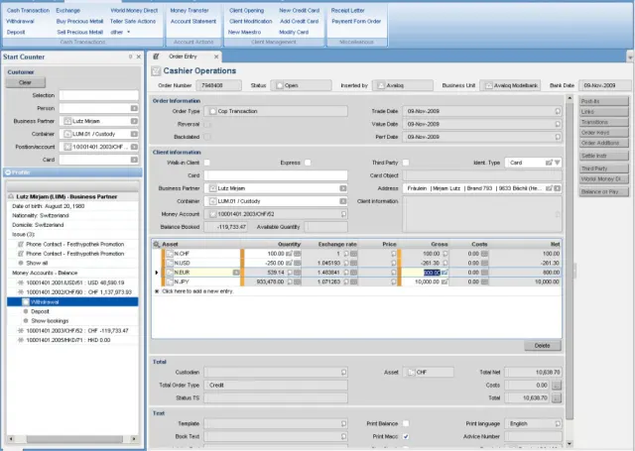
Task: Tick the Print Balance checkbox
Action: tap(407, 423)
